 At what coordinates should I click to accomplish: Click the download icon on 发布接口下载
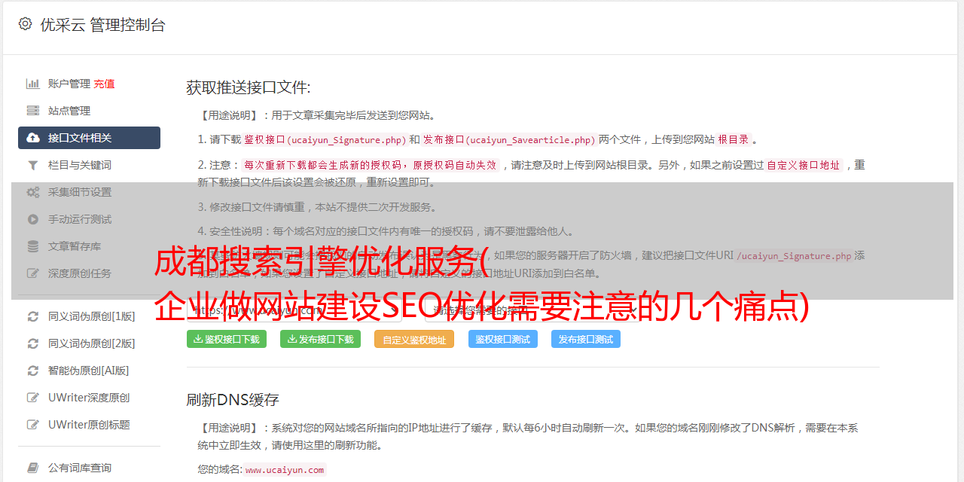[x=292, y=340]
